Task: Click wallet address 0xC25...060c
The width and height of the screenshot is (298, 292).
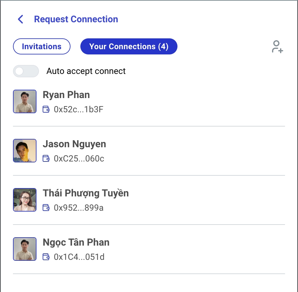Action: pos(79,159)
